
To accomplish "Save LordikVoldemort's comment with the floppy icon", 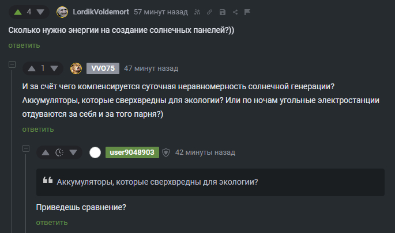I will pyautogui.click(x=222, y=12).
